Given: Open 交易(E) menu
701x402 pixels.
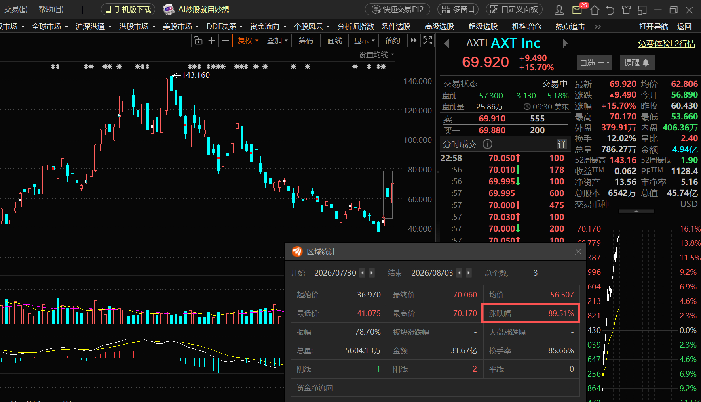Looking at the screenshot, I should pyautogui.click(x=16, y=9).
